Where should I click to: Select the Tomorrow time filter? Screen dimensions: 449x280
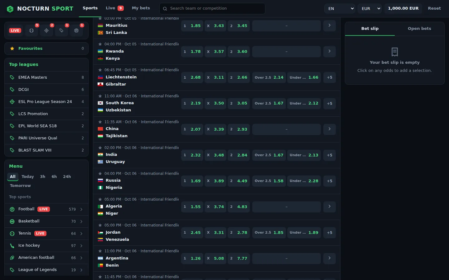pyautogui.click(x=20, y=186)
